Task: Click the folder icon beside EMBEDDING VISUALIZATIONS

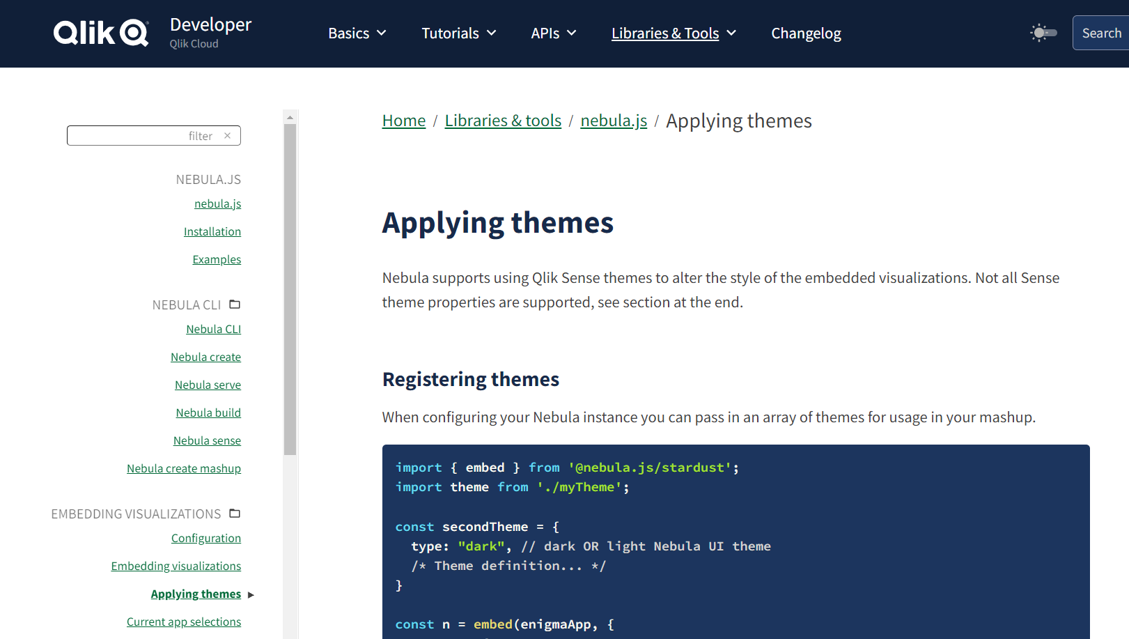Action: [x=234, y=514]
